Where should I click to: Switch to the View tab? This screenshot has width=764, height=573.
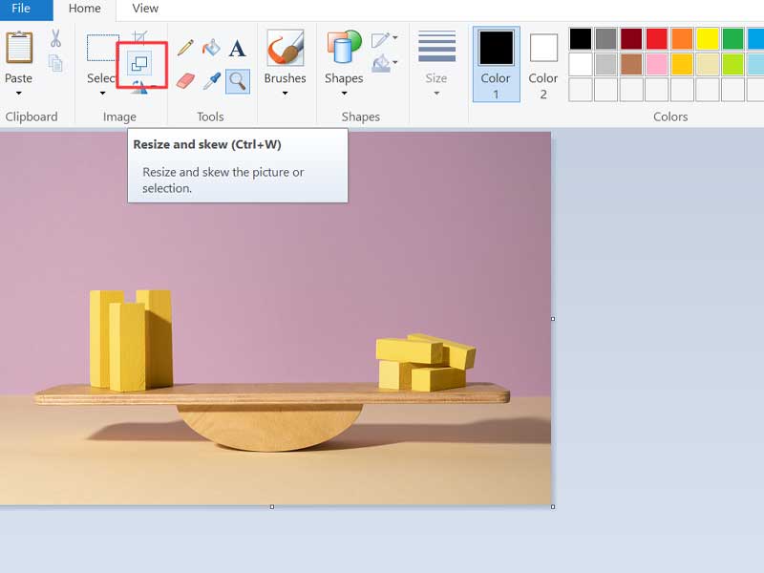[144, 9]
